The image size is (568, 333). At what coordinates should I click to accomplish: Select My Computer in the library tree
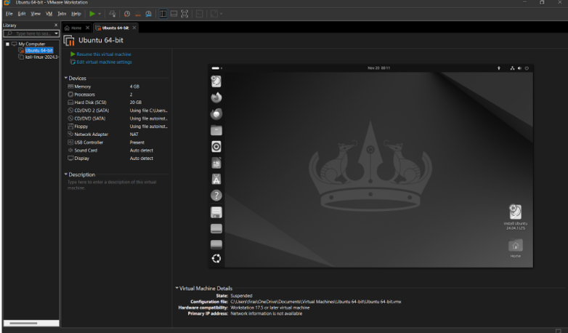(32, 44)
